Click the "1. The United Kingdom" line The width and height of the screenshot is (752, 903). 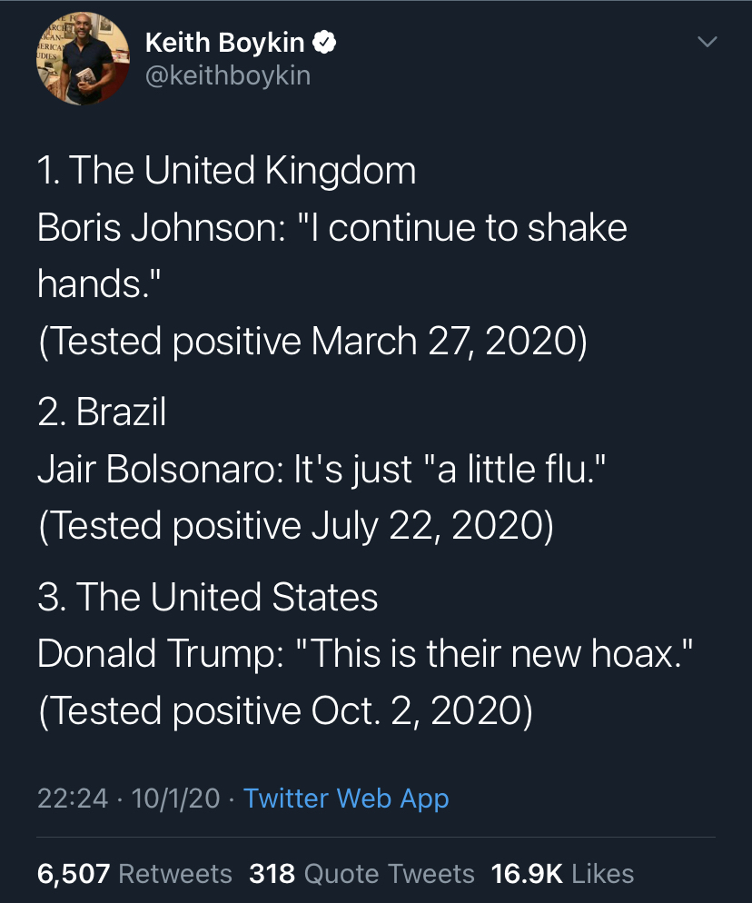point(227,171)
